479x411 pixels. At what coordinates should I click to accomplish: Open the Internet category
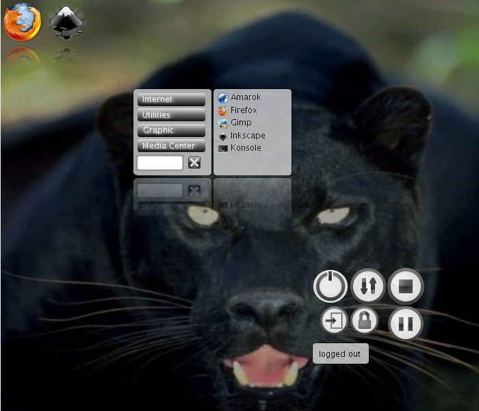pyautogui.click(x=171, y=100)
